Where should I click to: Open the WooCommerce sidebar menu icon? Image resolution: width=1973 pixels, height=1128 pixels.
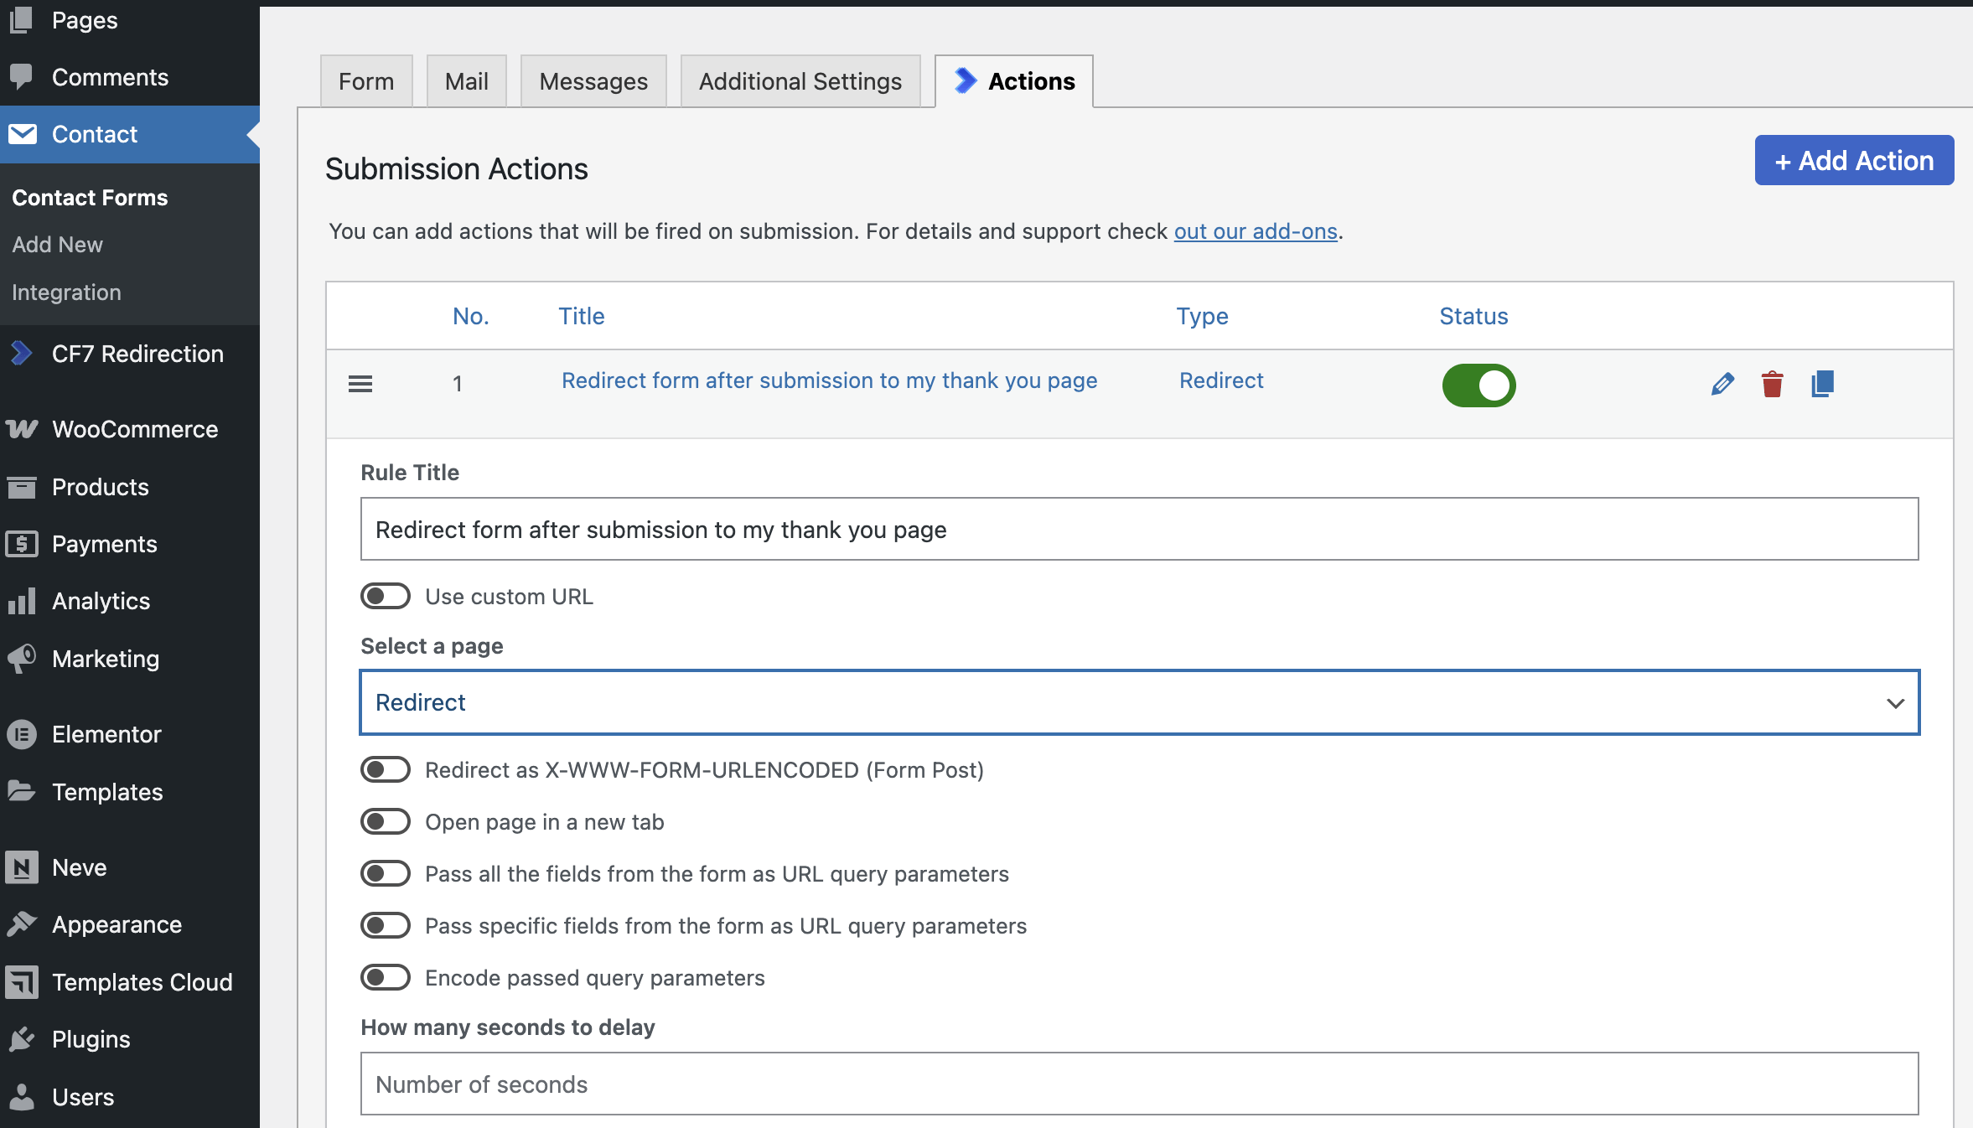pyautogui.click(x=23, y=429)
